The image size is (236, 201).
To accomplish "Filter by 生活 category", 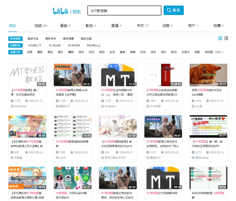I will click(x=112, y=52).
